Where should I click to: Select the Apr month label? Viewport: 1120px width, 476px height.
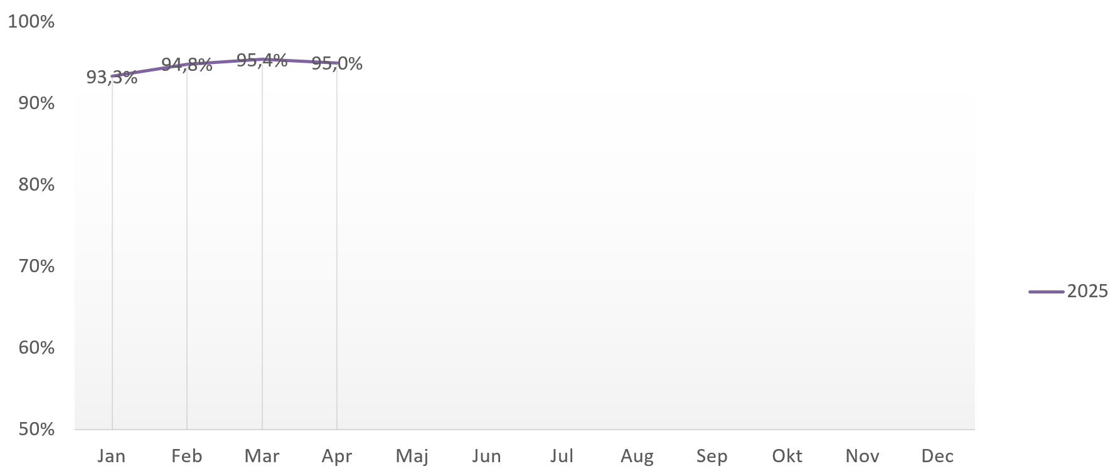click(337, 456)
